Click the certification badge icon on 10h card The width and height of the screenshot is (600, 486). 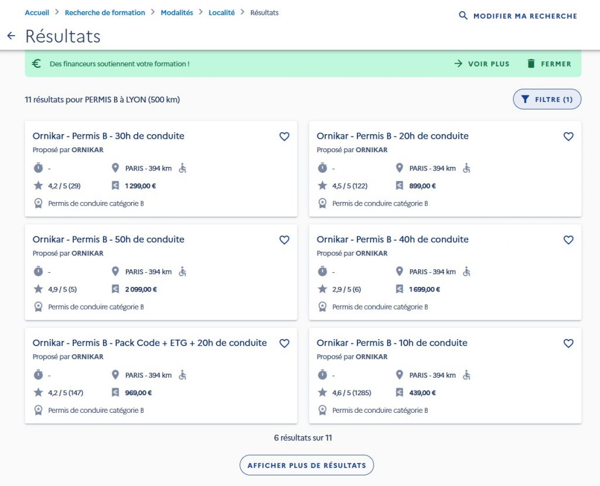(x=323, y=410)
